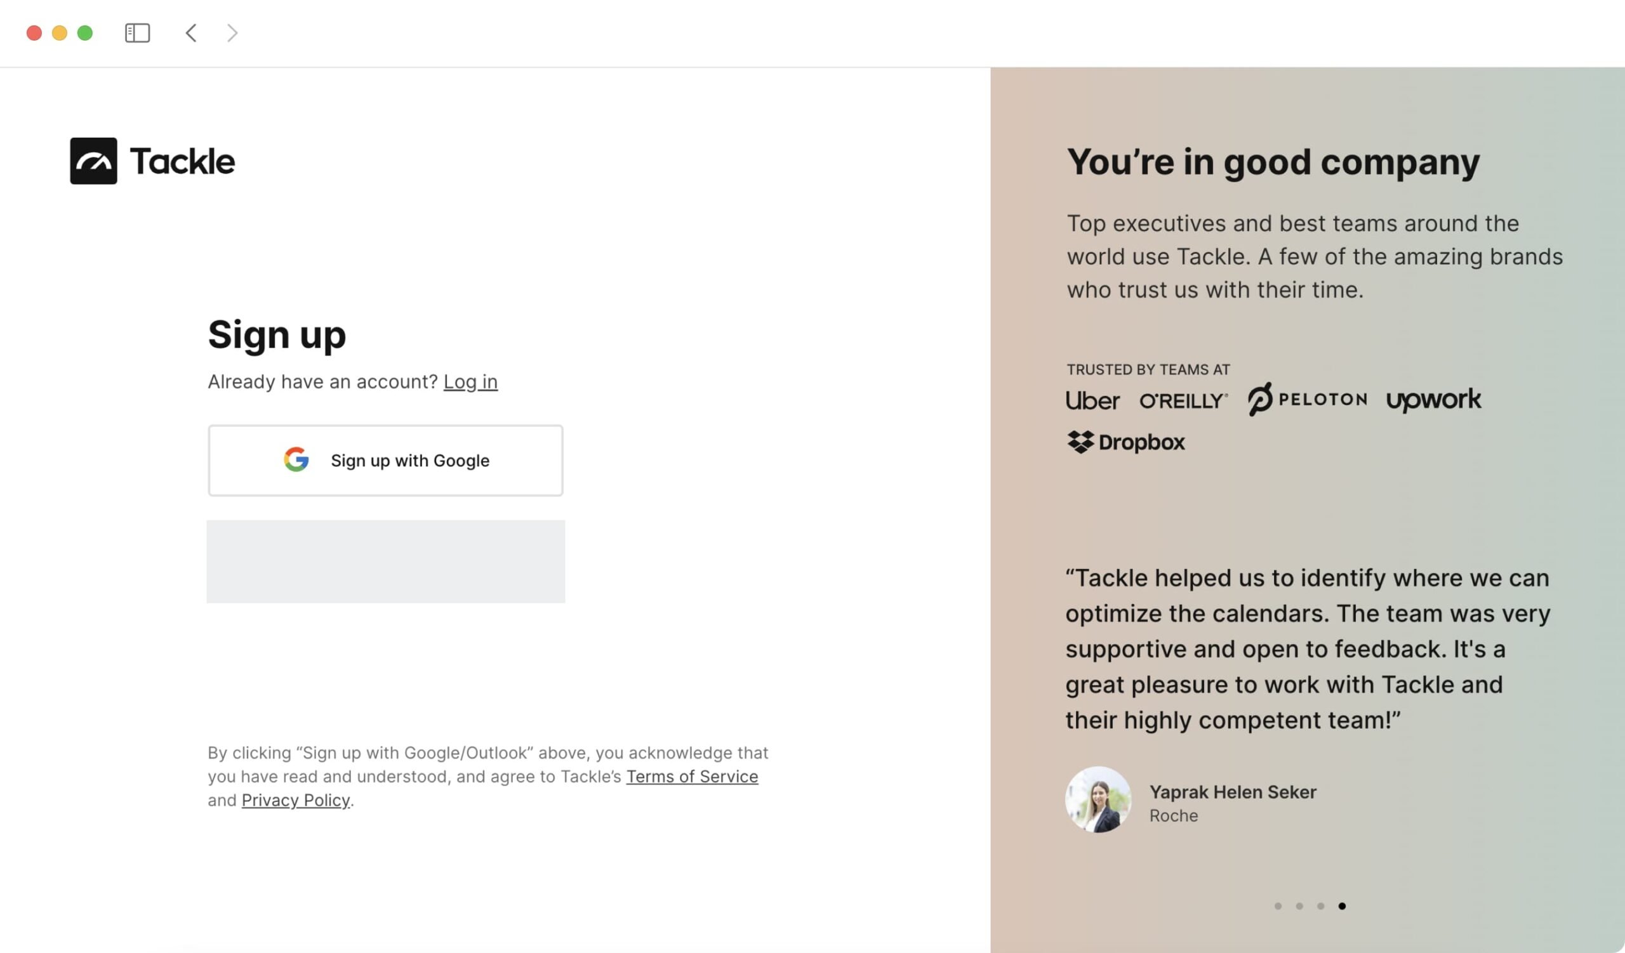The width and height of the screenshot is (1625, 953).
Task: Click the Uber logo
Action: (x=1092, y=401)
